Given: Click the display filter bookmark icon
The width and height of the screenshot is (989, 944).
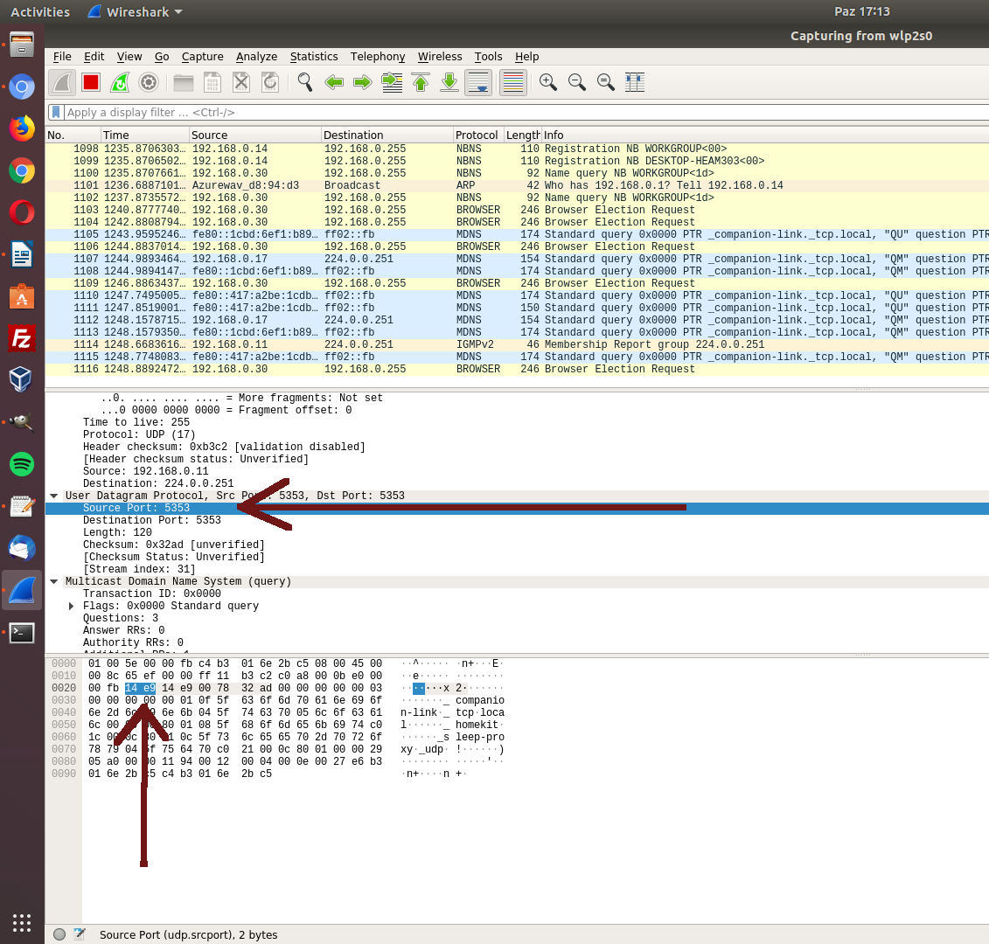Looking at the screenshot, I should [56, 112].
